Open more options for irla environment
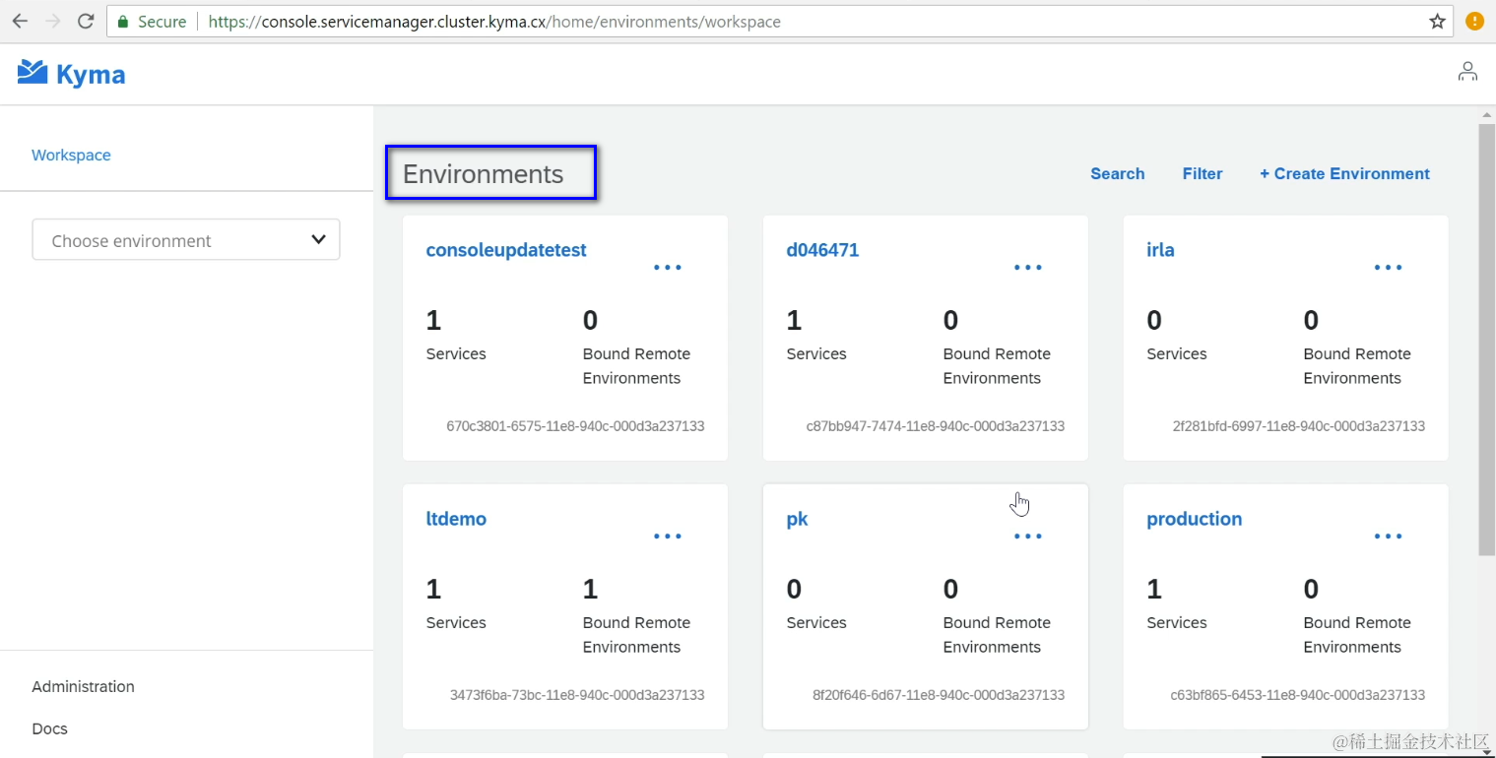 1389,268
